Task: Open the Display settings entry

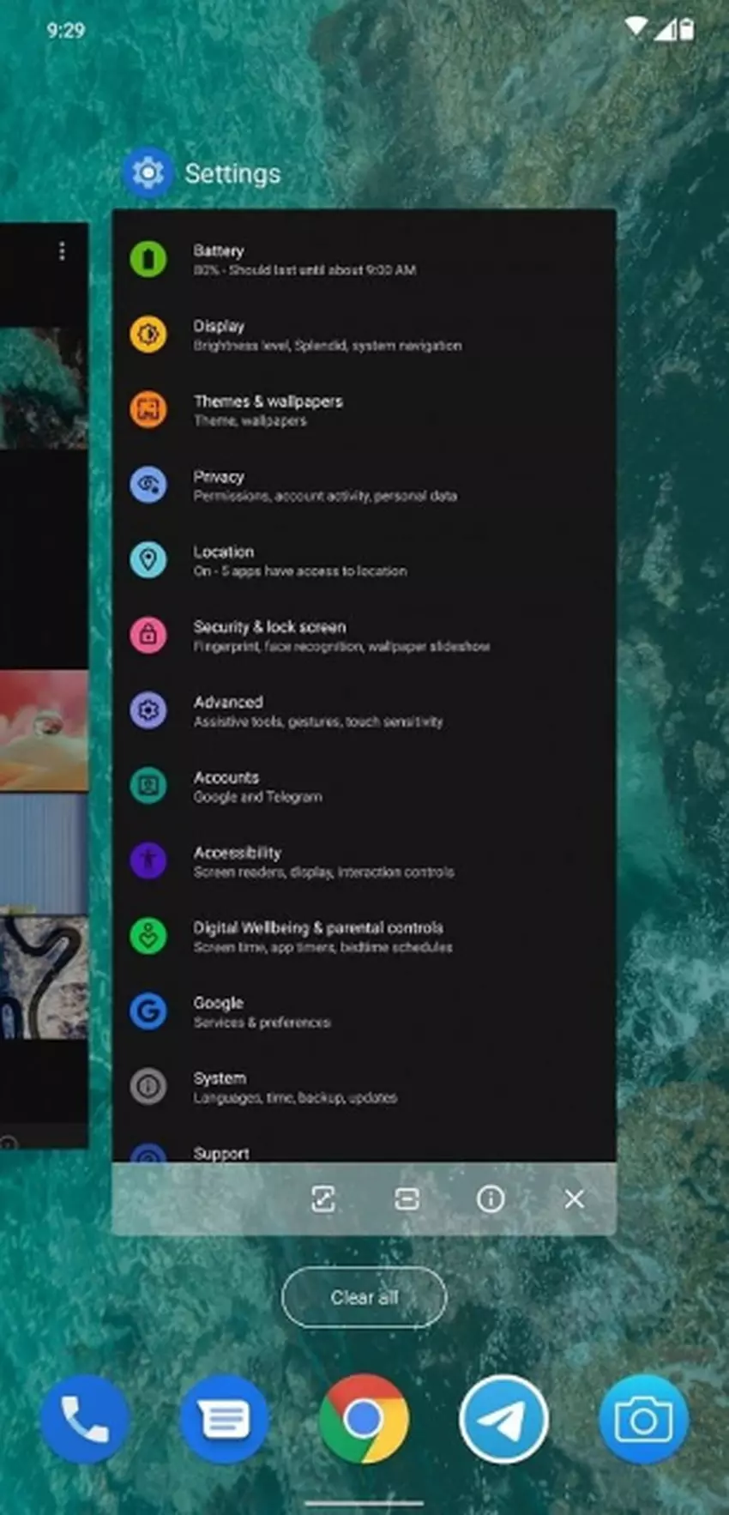Action: point(326,335)
